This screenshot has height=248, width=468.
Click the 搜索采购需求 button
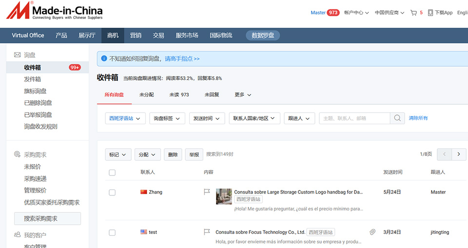click(x=47, y=218)
